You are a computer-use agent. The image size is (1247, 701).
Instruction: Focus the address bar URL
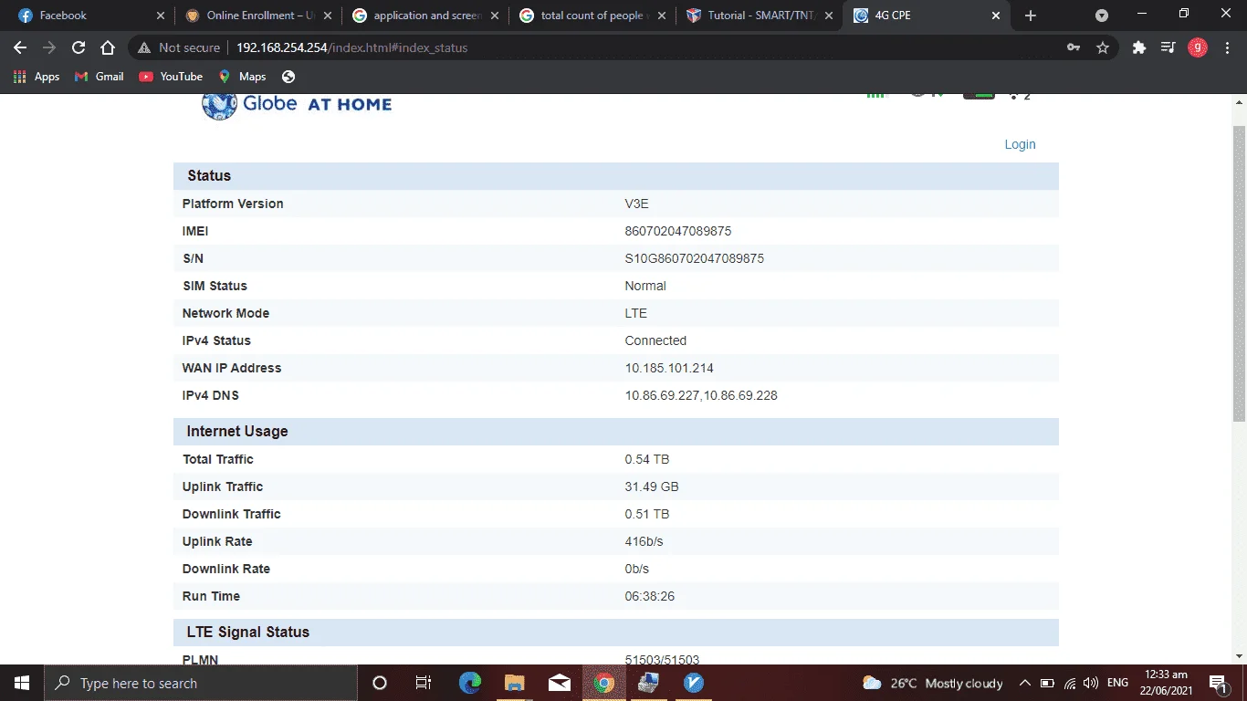coord(351,47)
